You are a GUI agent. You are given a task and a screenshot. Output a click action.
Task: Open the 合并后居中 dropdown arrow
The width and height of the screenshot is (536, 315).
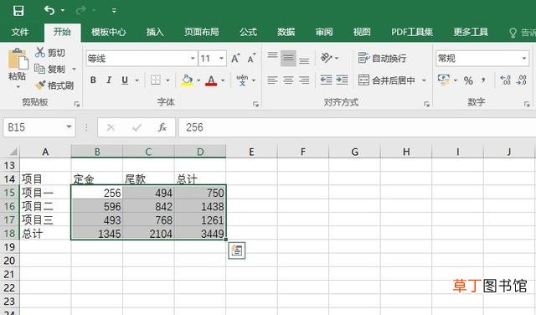pos(424,80)
